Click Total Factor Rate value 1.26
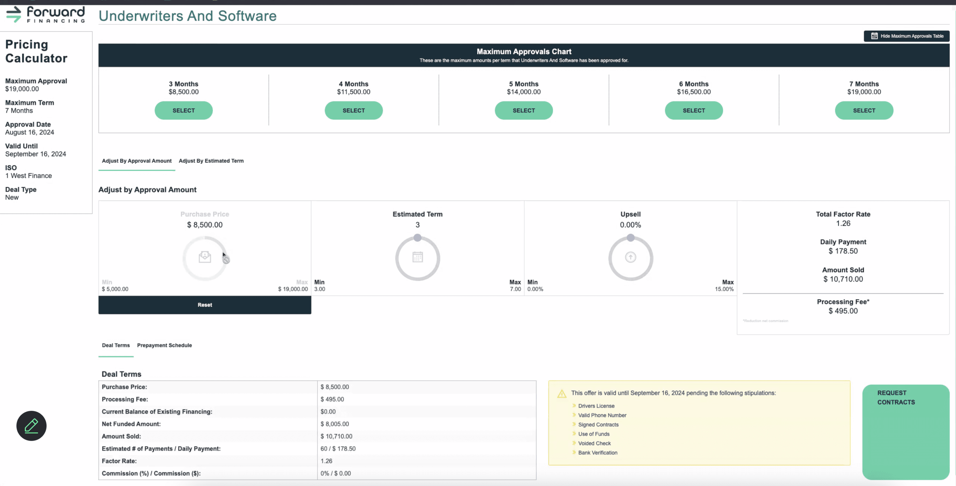 843,223
